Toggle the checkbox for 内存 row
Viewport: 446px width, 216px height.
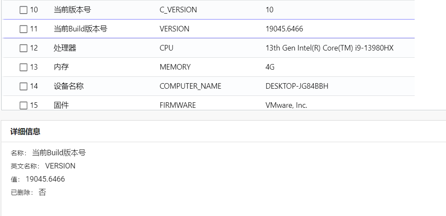(23, 67)
